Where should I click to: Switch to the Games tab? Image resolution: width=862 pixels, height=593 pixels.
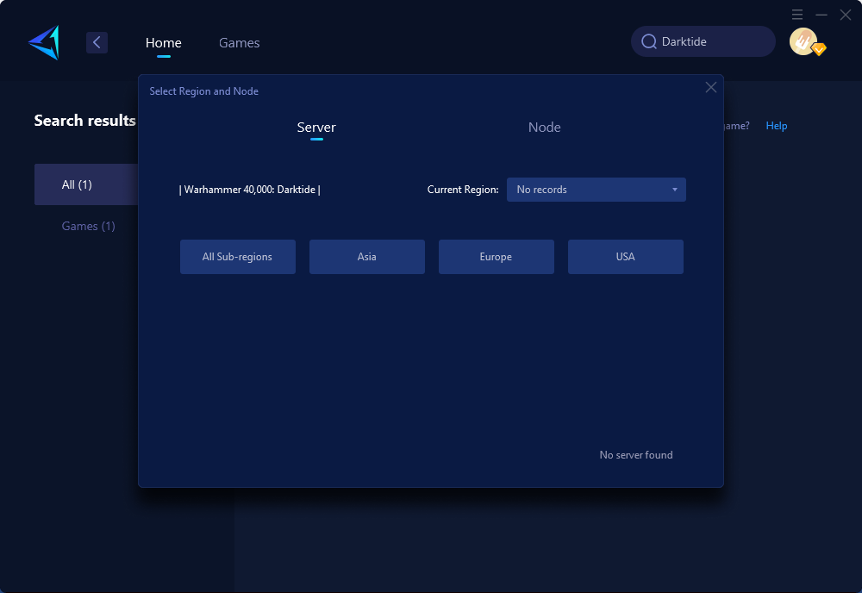239,42
